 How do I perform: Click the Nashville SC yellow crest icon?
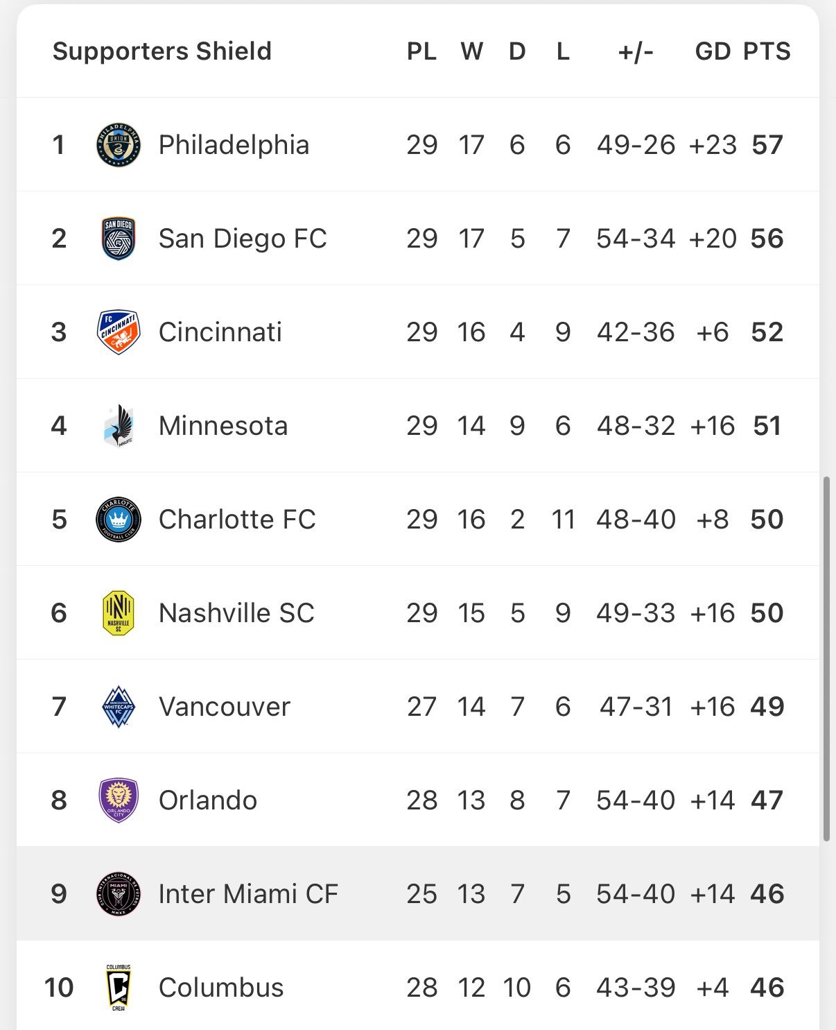pos(119,612)
